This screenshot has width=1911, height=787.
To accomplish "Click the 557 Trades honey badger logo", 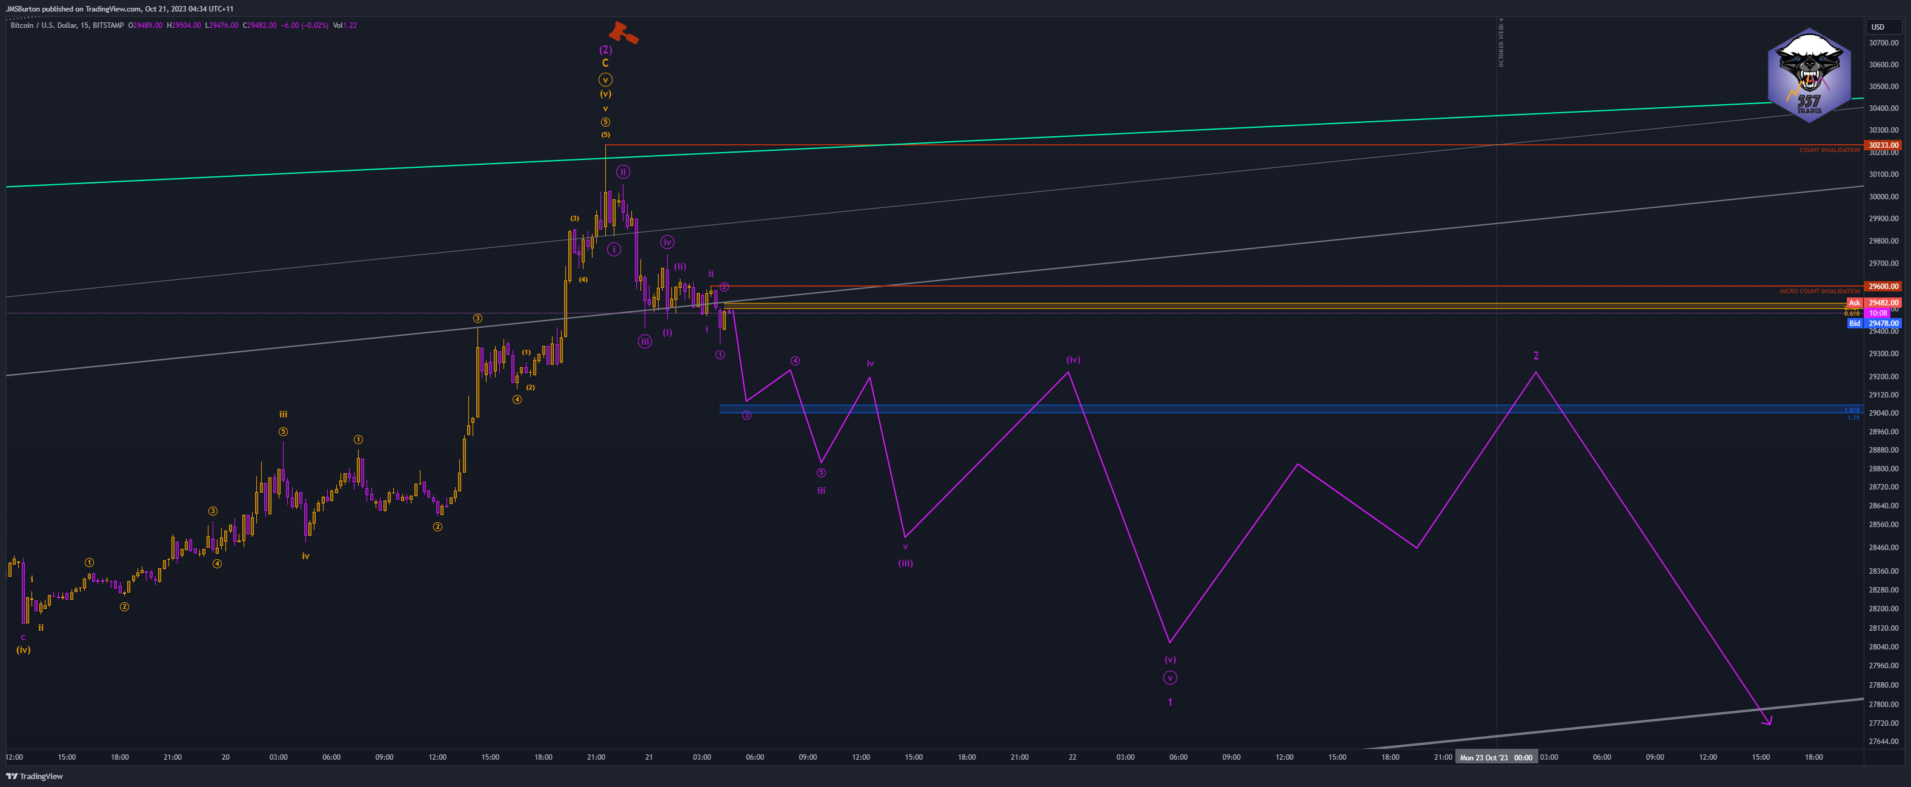I will tap(1809, 76).
